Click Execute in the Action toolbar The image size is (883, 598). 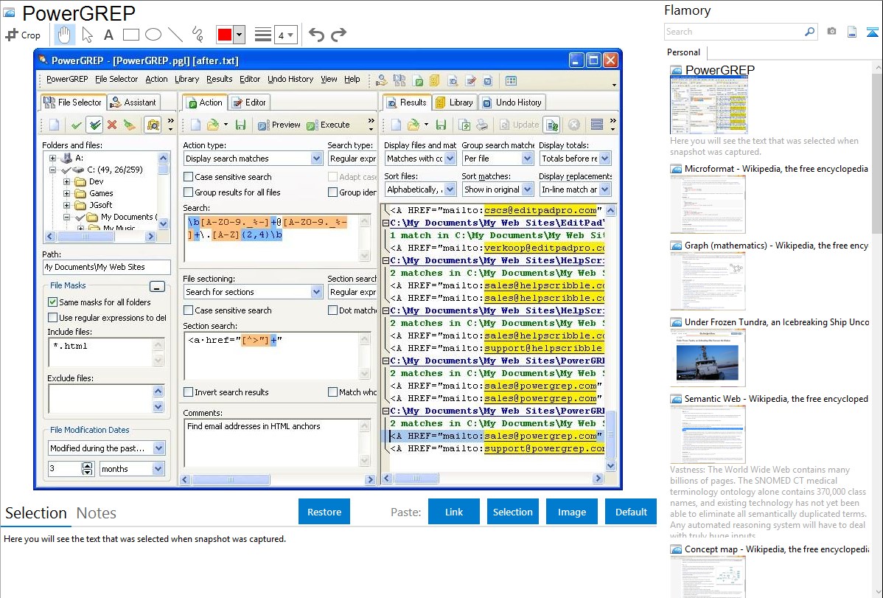(328, 125)
